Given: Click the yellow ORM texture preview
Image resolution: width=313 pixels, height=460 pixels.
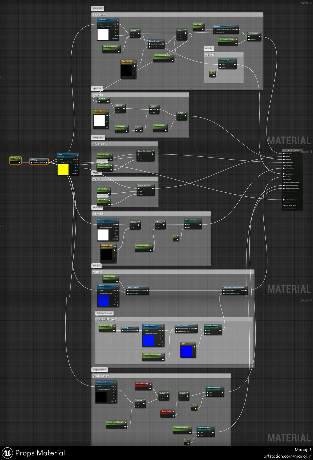Looking at the screenshot, I should tap(63, 169).
